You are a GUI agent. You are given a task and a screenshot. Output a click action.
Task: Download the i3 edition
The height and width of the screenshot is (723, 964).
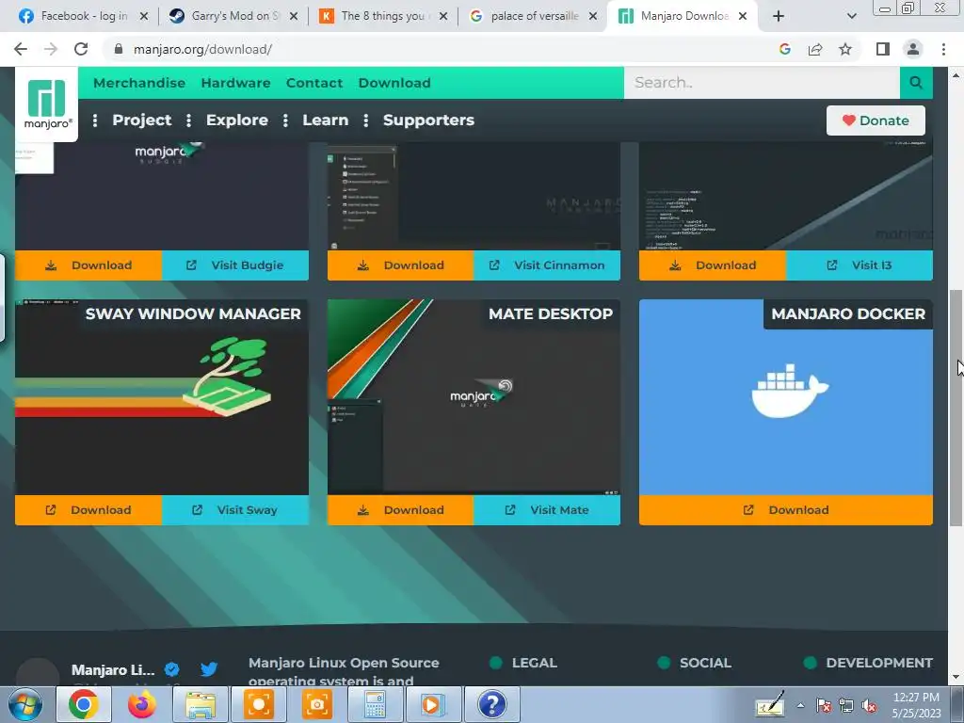pyautogui.click(x=713, y=265)
